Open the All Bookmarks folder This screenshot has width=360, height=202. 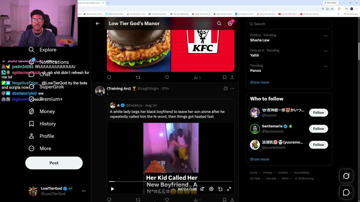(x=351, y=14)
